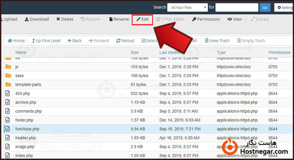Select the index.php file

(24, 156)
